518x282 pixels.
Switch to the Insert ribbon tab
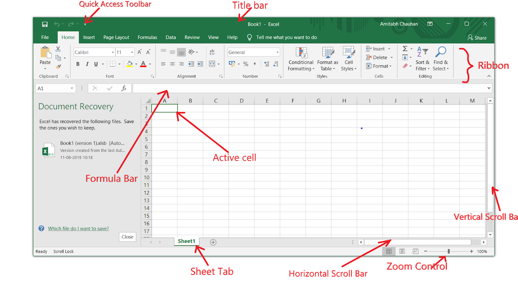[x=89, y=37]
